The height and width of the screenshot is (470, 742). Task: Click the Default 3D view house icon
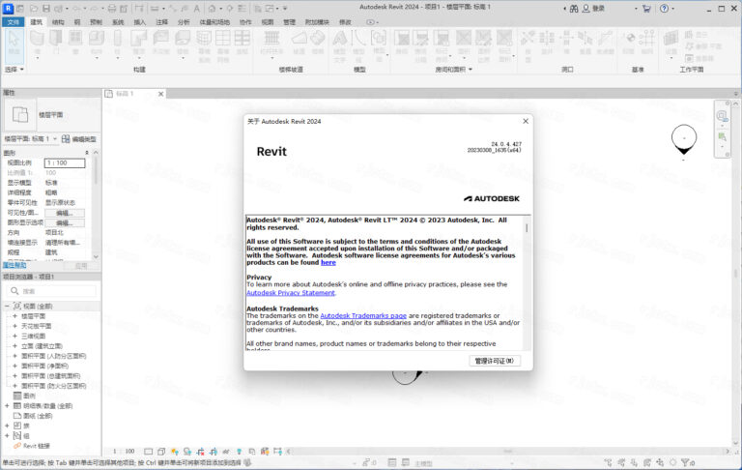pyautogui.click(x=212, y=9)
